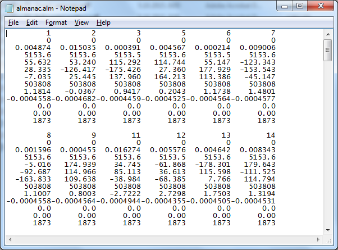Click the horizontal scrollbar right arrow
This screenshot has height=250, width=338.
tap(318, 239)
